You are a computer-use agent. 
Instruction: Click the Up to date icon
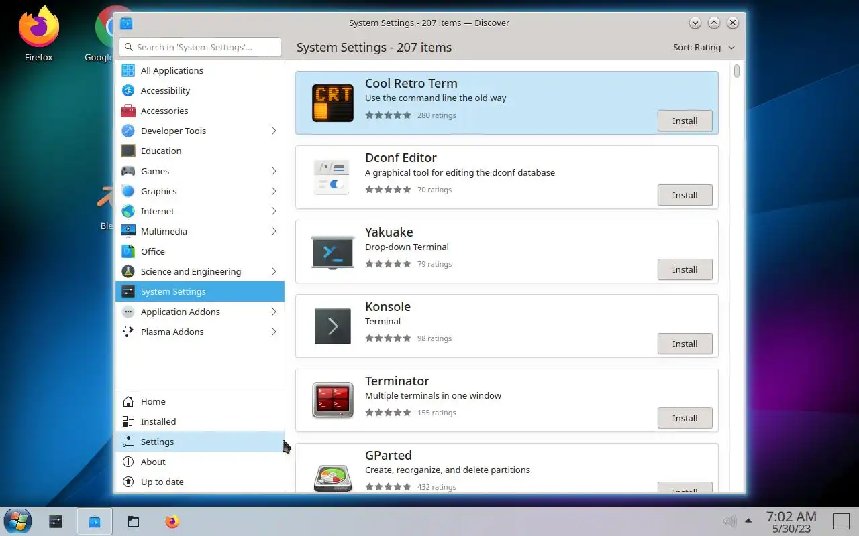tap(128, 482)
